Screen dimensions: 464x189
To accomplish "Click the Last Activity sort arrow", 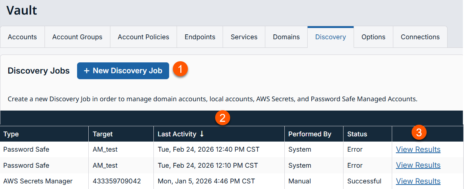I will tap(202, 134).
